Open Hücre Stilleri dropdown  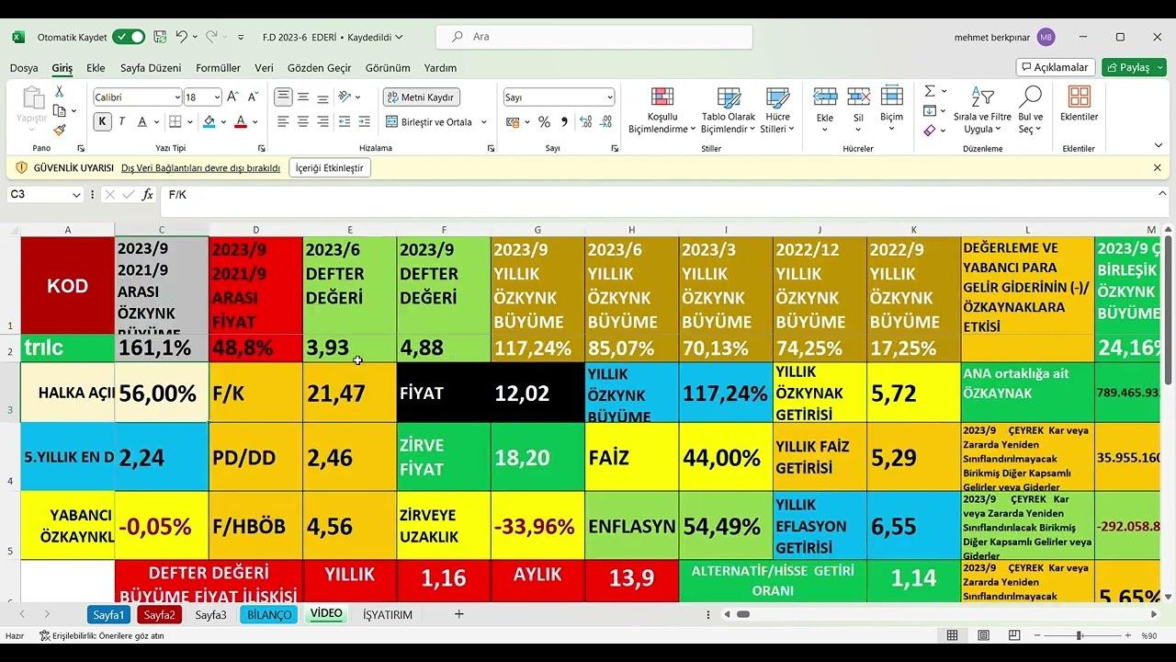point(777,111)
